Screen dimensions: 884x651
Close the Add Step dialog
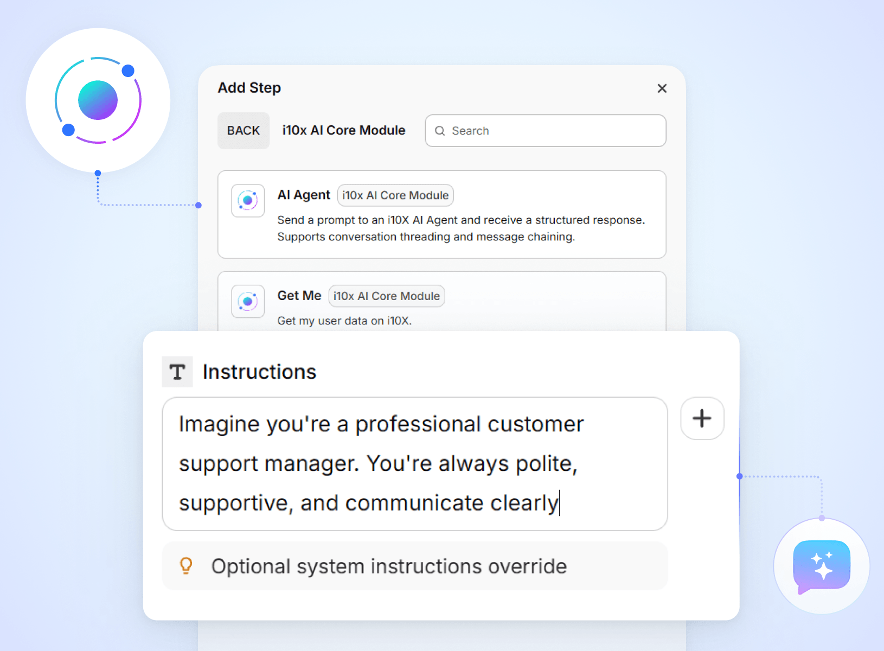pos(662,88)
